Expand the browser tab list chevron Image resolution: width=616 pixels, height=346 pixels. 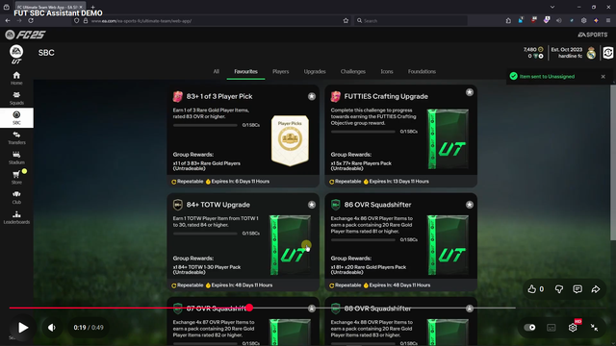coord(552,7)
